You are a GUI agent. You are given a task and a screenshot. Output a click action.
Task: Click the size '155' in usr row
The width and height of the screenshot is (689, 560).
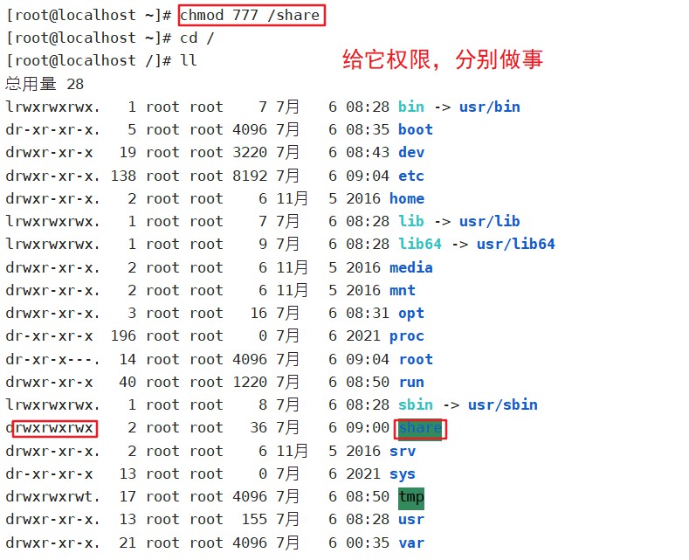[x=254, y=520]
